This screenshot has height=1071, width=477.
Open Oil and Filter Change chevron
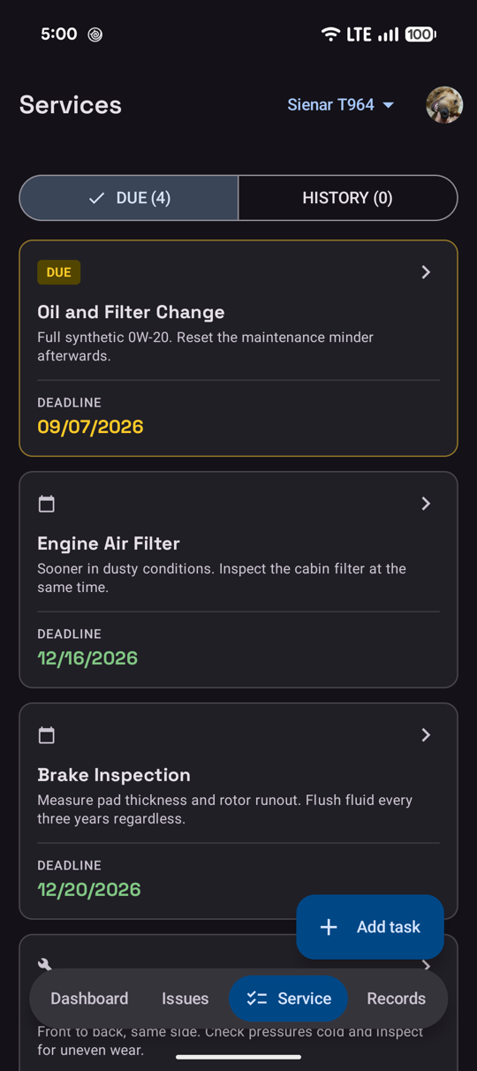pyautogui.click(x=426, y=272)
